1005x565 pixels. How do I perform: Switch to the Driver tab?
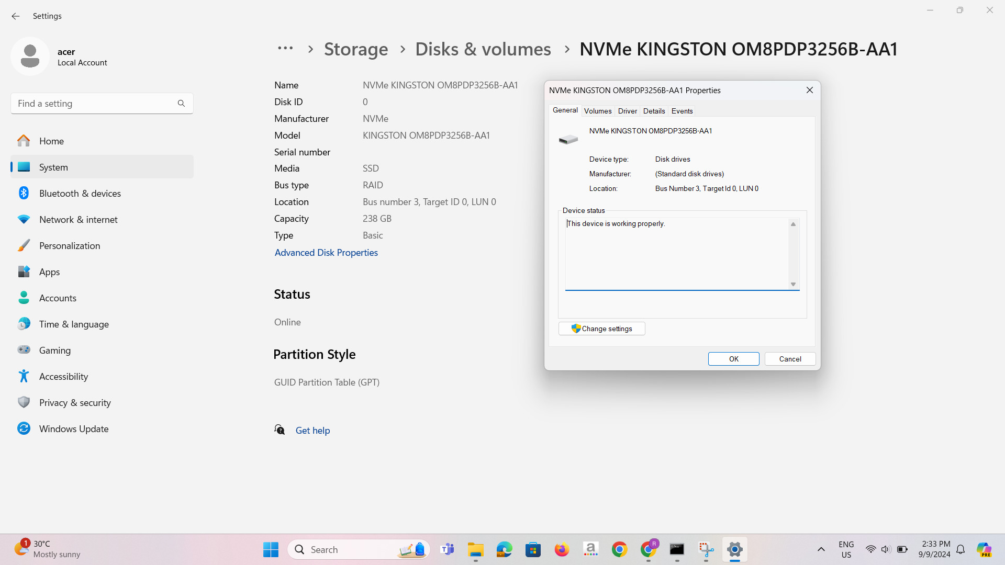click(x=627, y=111)
